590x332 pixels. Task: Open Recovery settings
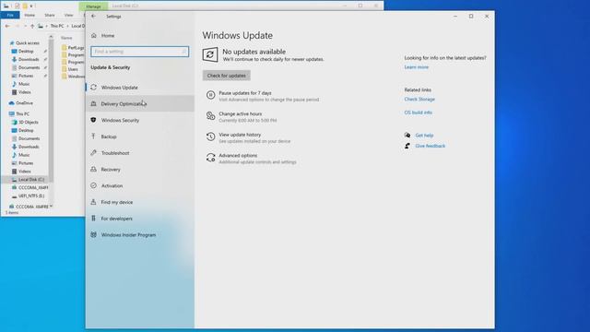click(111, 170)
